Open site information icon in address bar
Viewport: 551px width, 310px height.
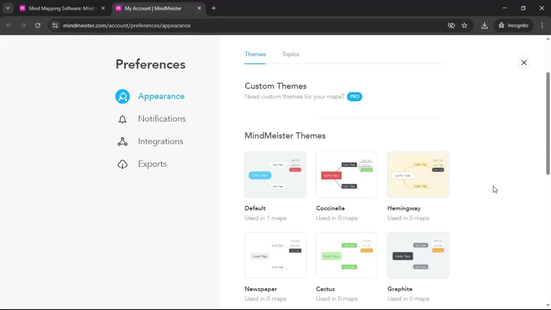55,26
